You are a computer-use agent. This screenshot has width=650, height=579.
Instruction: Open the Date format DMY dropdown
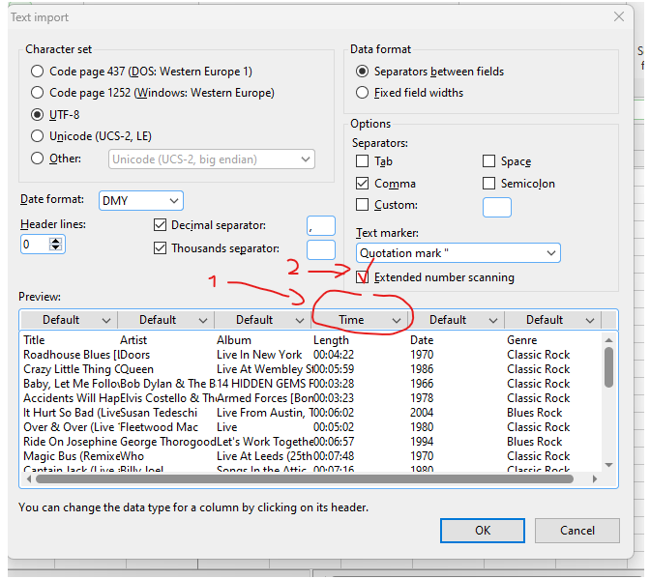(141, 200)
